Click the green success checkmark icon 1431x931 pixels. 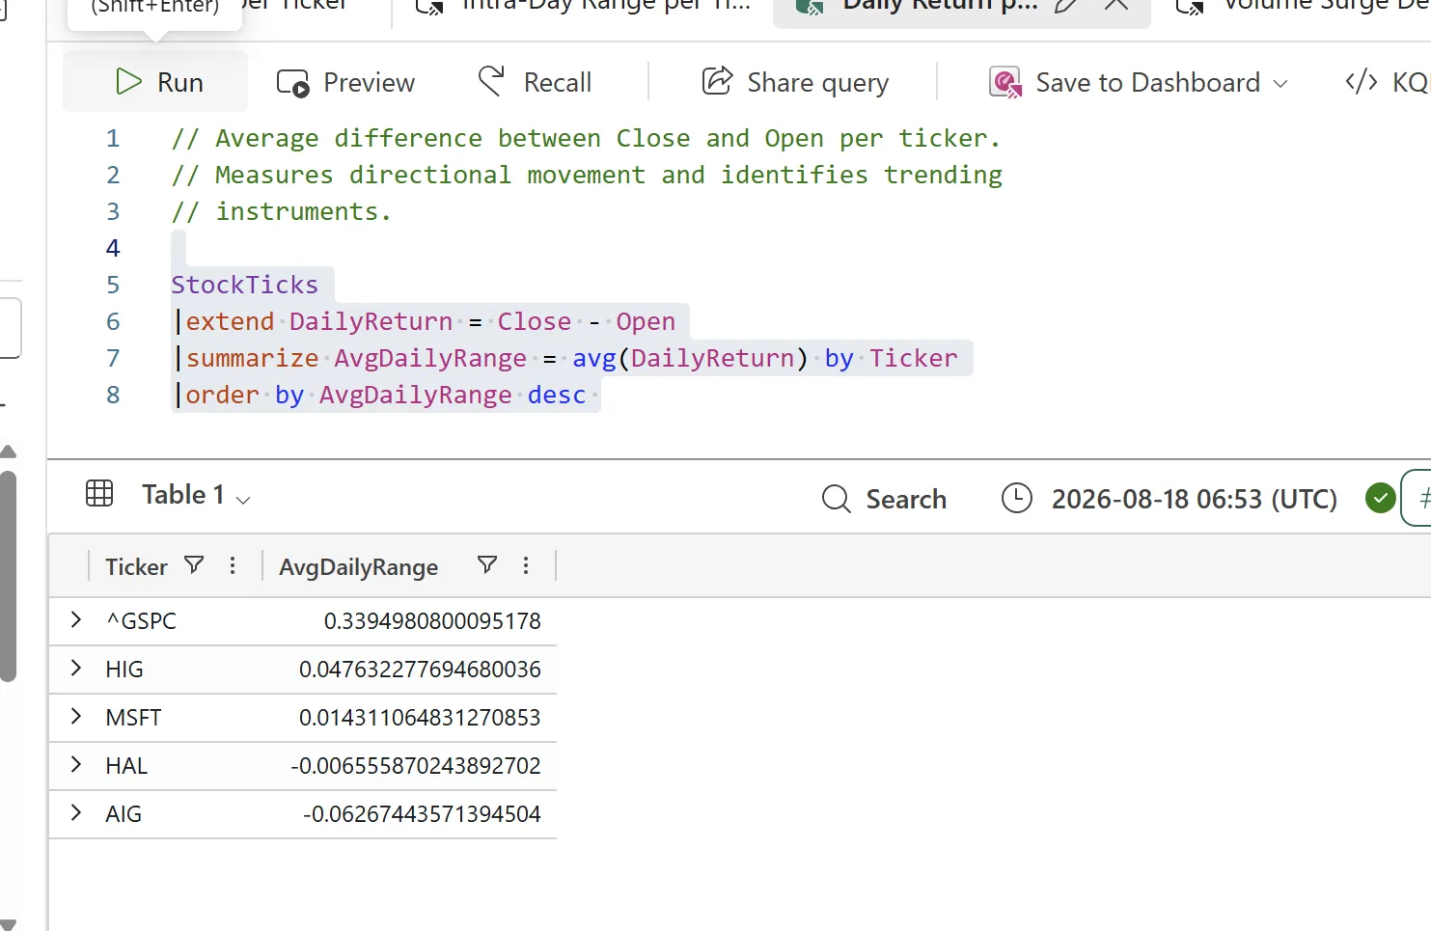[x=1381, y=498]
